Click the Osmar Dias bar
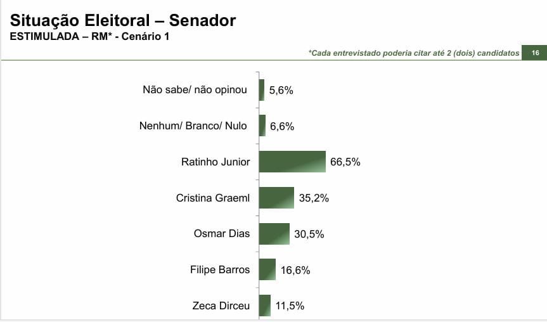 tap(274, 234)
